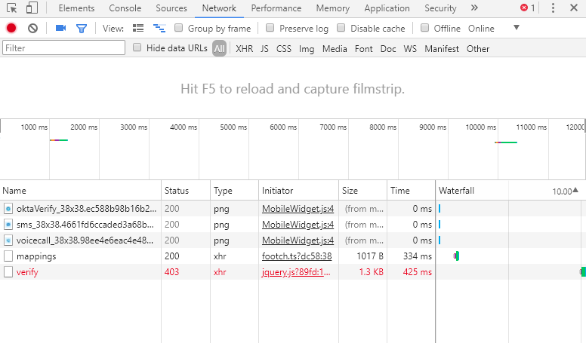The image size is (586, 343).
Task: Expand the hidden tabs chevron
Action: click(474, 8)
